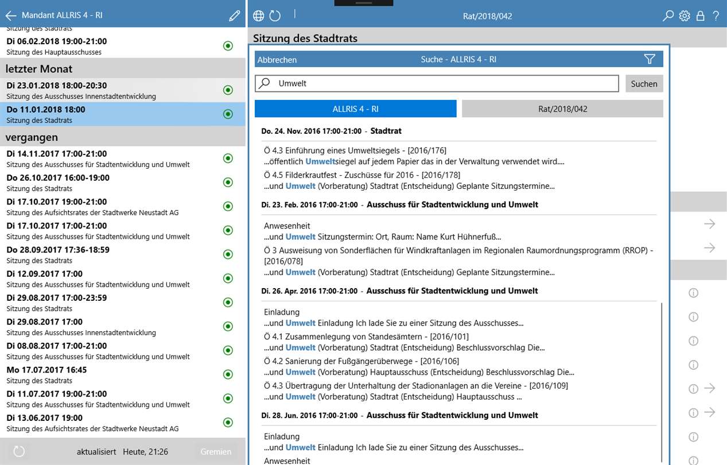
Task: Click the green status icon for Di 12.09.2017
Action: (x=228, y=278)
